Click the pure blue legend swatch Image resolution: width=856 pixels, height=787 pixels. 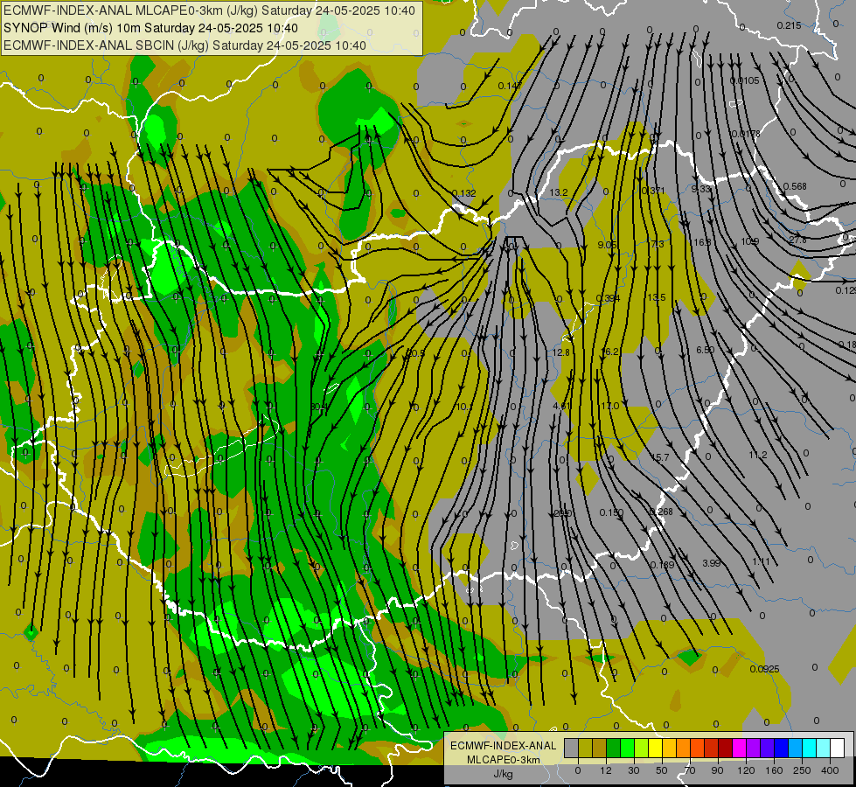point(782,748)
